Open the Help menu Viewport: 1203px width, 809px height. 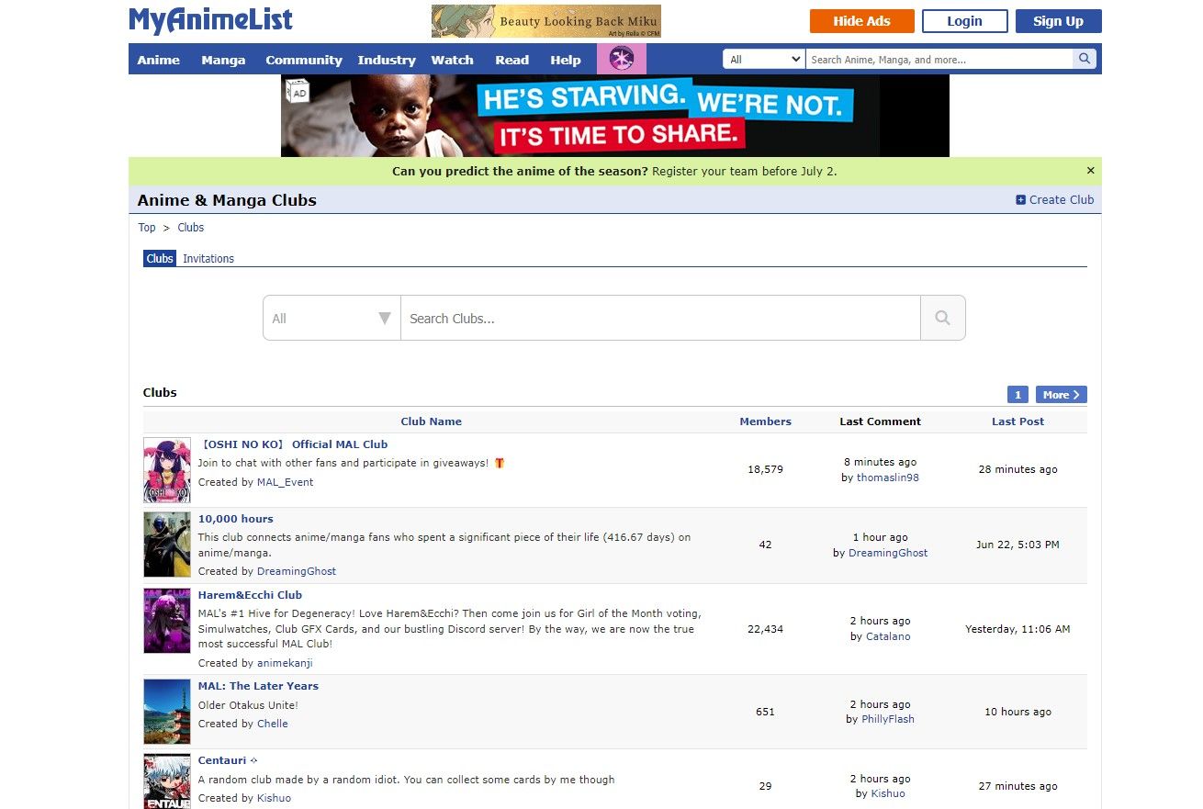566,60
